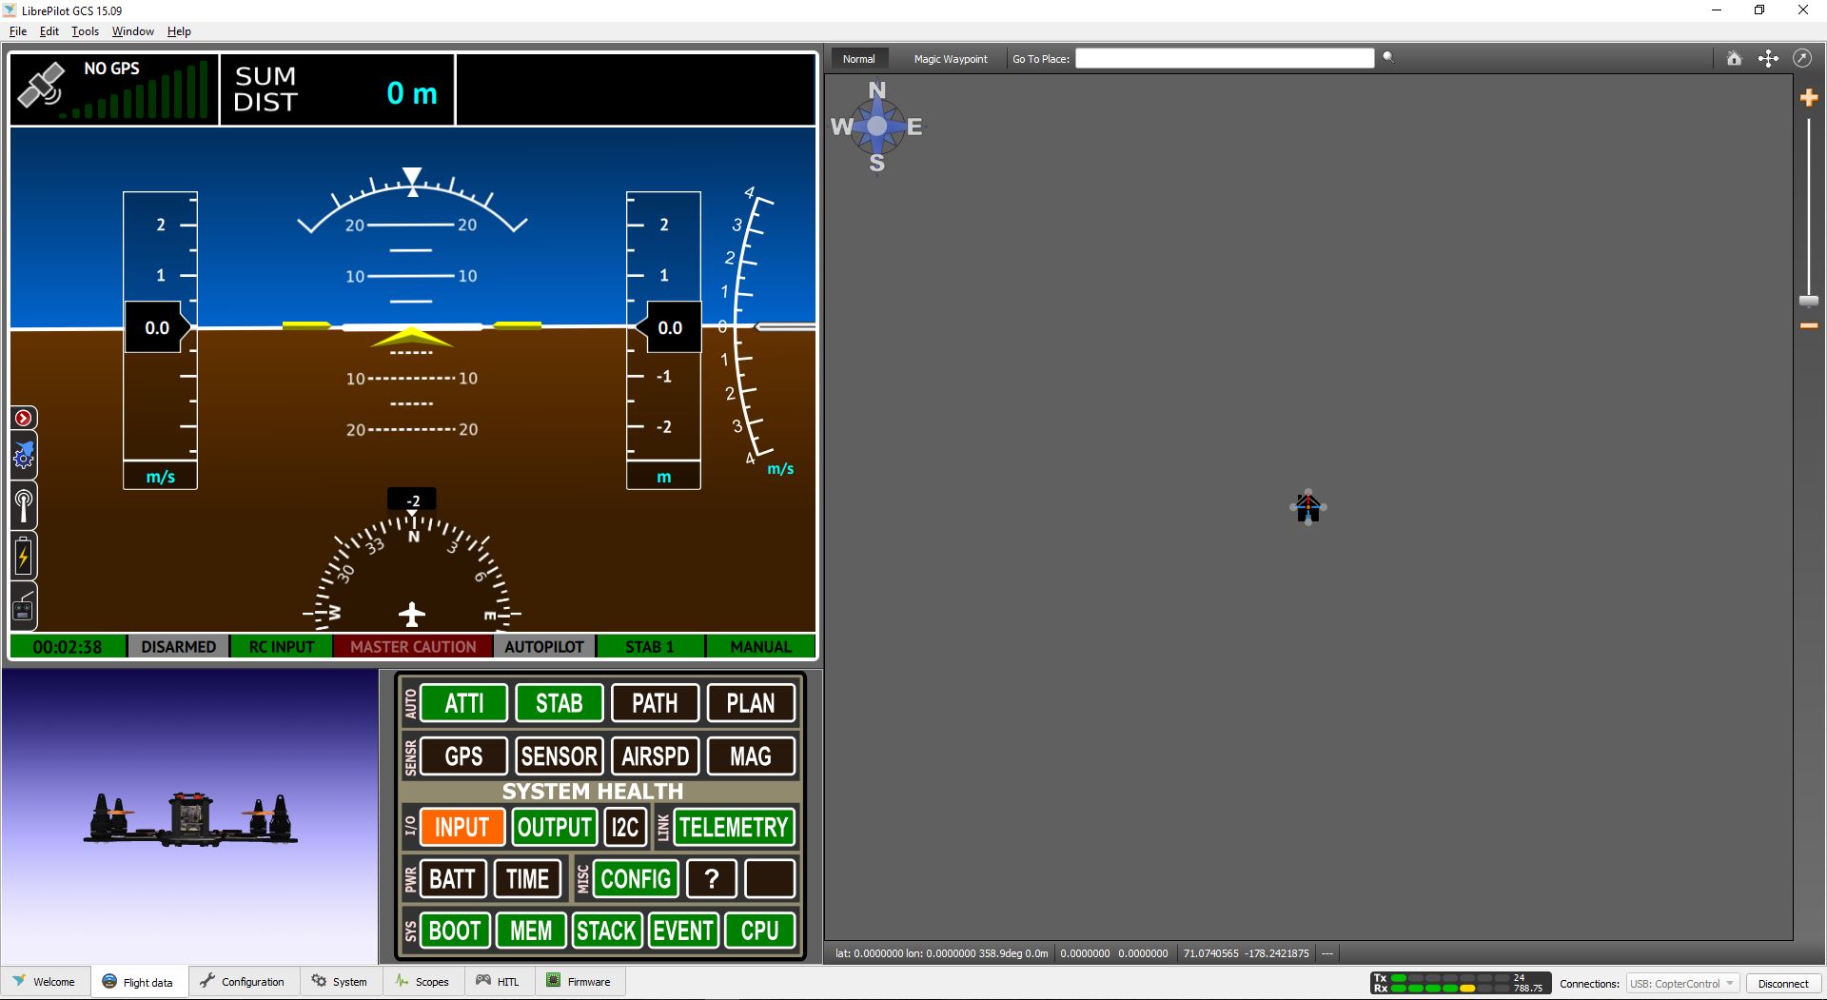Viewport: 1827px width, 1000px height.
Task: Zoom in with the orange plus icon
Action: [1809, 97]
